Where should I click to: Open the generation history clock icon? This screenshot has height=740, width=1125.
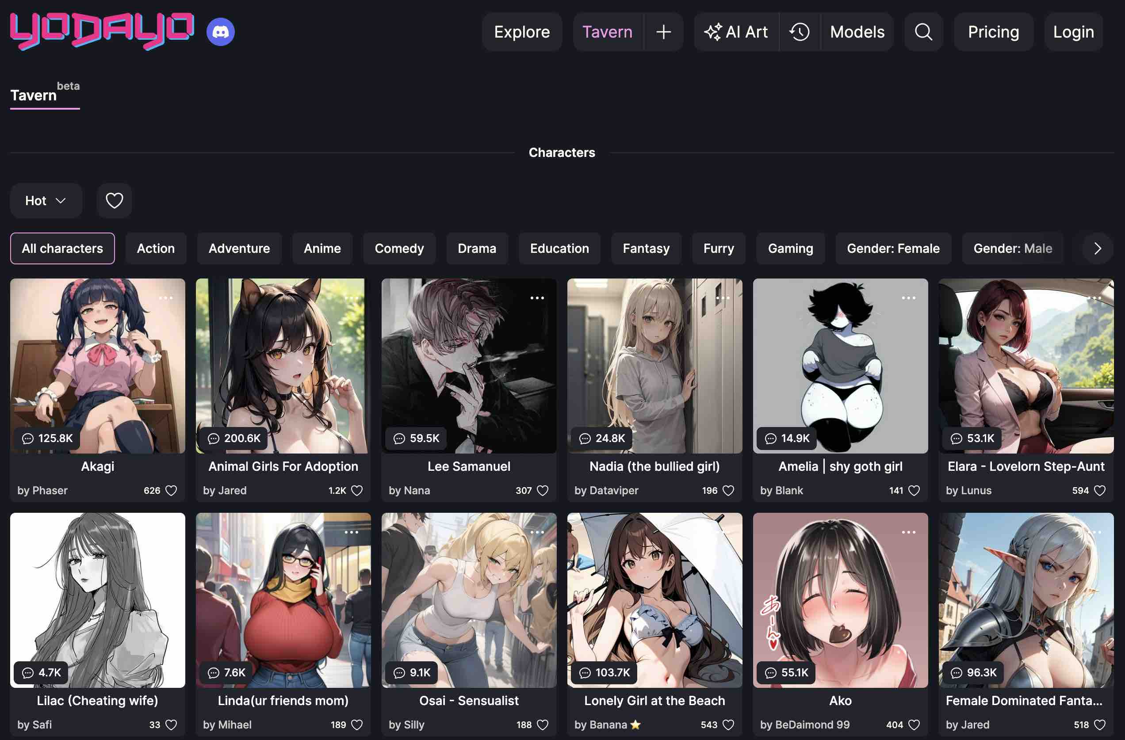click(800, 32)
